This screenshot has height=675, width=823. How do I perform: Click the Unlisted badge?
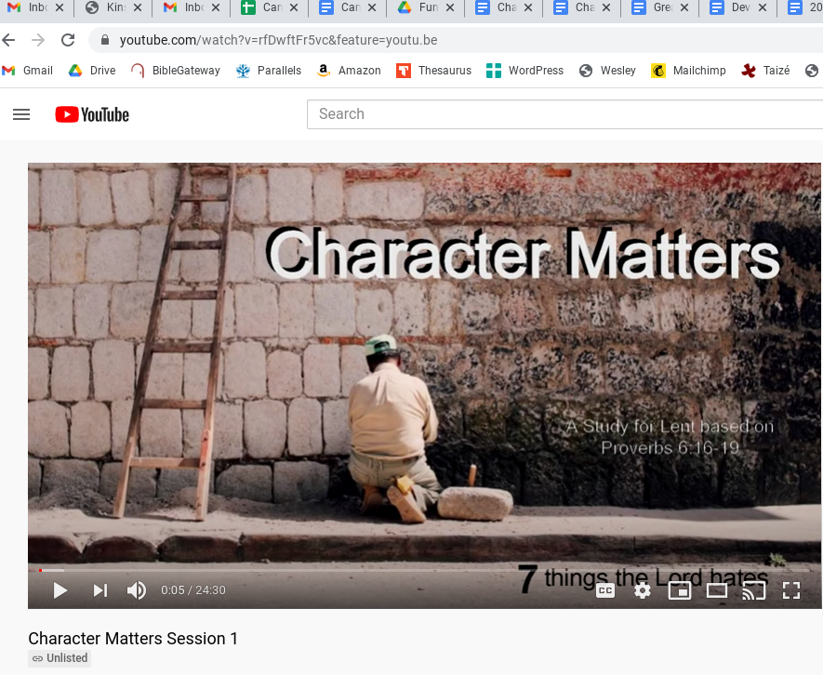click(60, 658)
